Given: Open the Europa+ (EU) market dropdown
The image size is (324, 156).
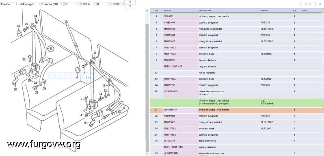Looking at the screenshot, I should pyautogui.click(x=52, y=4).
